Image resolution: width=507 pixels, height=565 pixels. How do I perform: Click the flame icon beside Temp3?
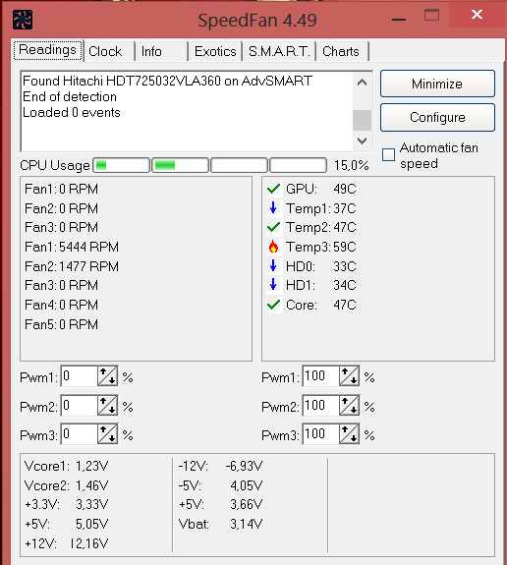[x=273, y=247]
